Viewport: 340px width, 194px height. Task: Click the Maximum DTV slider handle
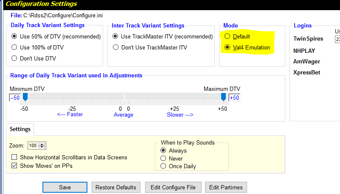(x=223, y=97)
